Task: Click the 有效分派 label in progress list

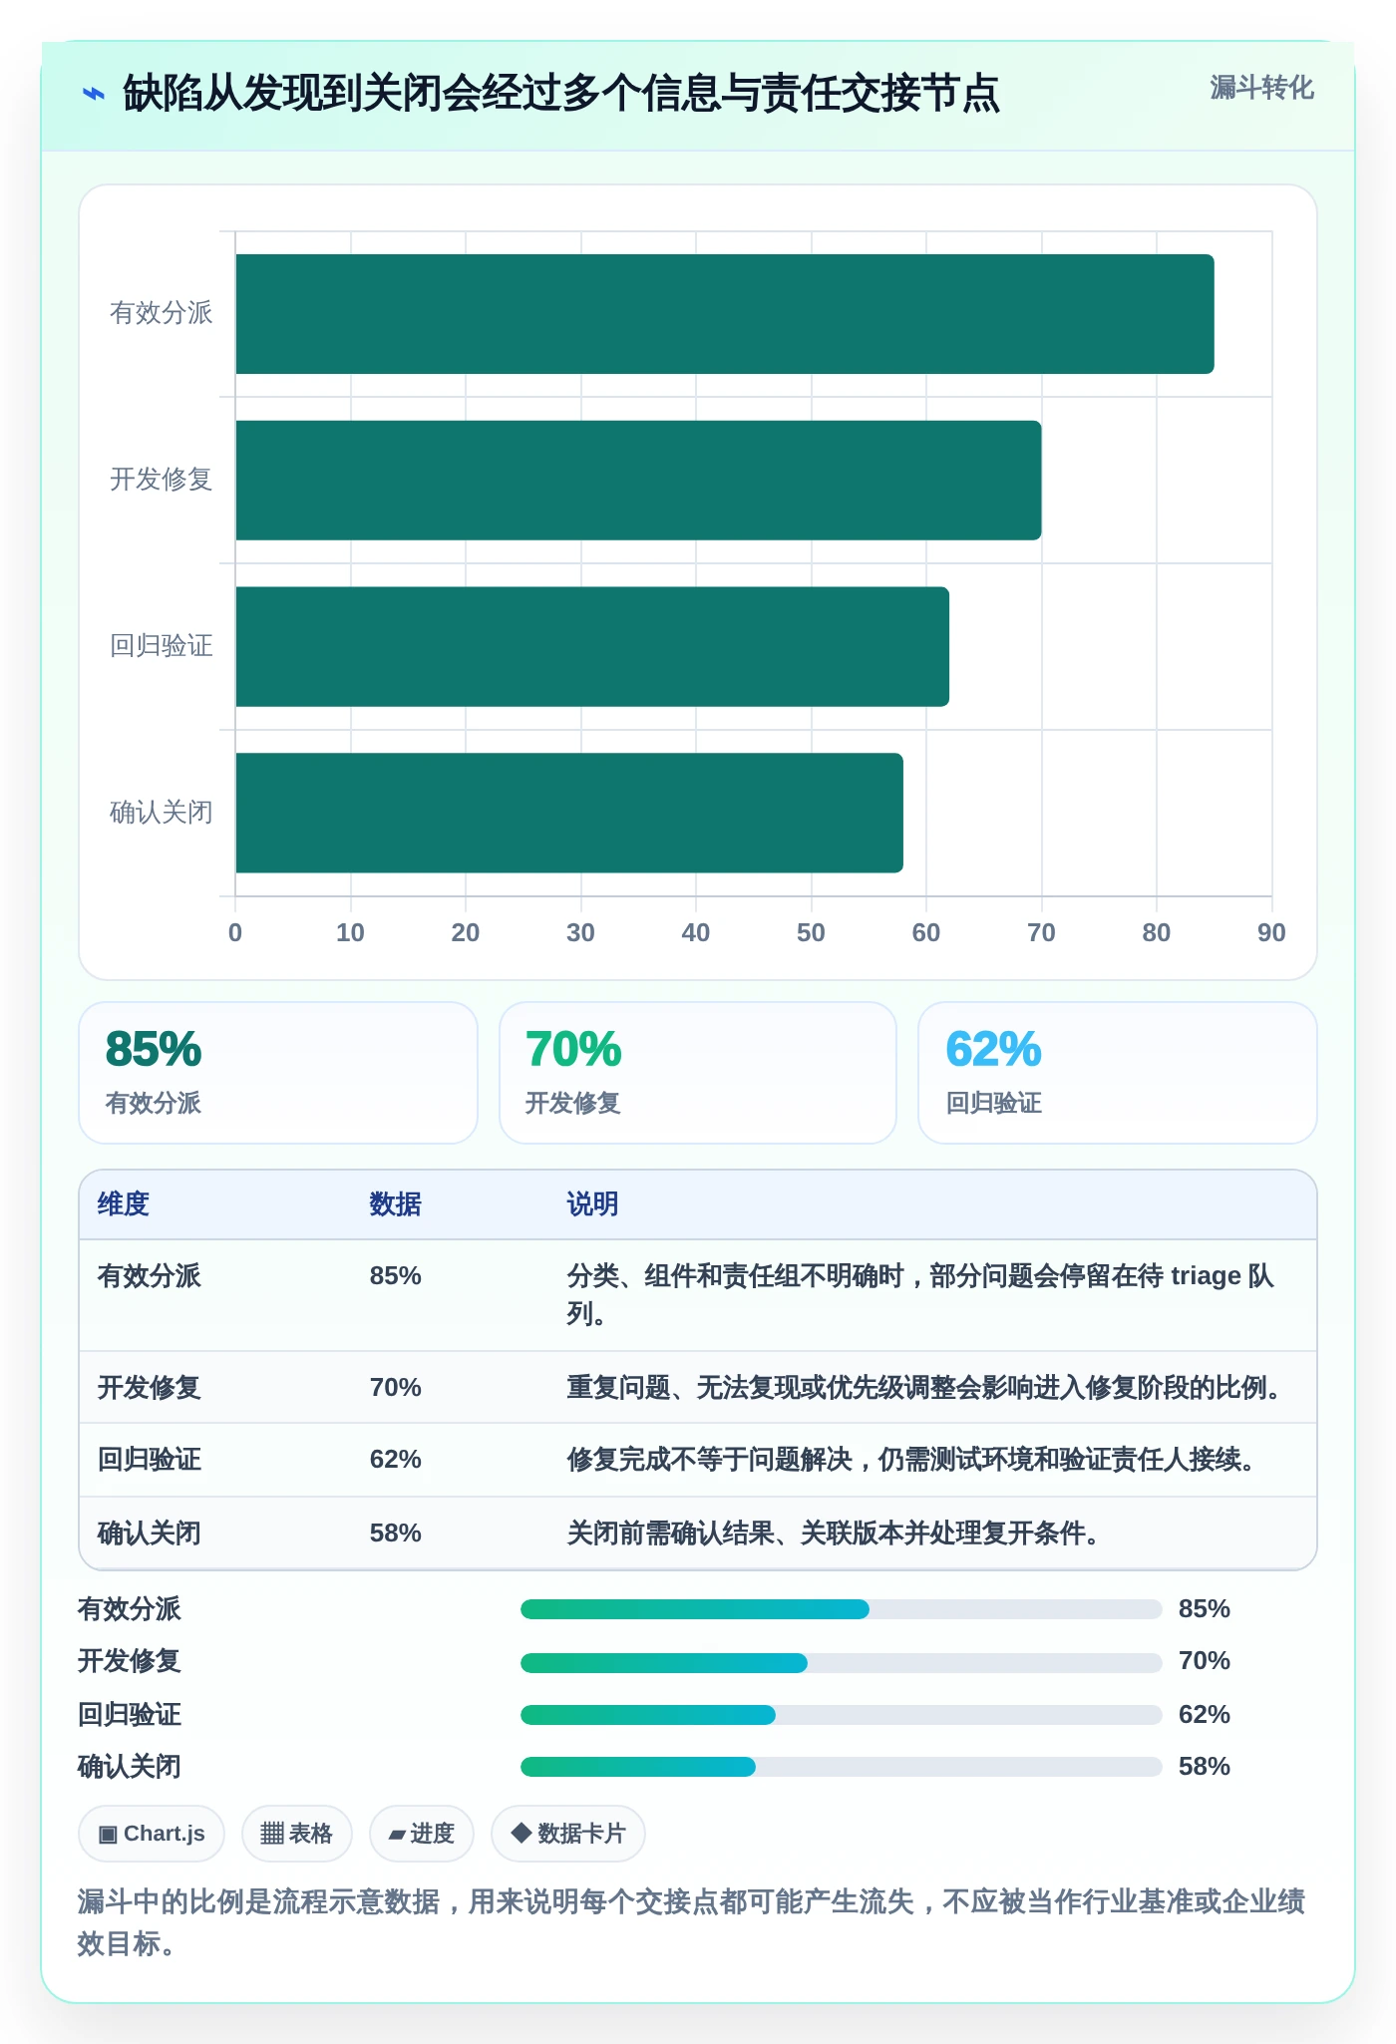Action: click(x=130, y=1608)
